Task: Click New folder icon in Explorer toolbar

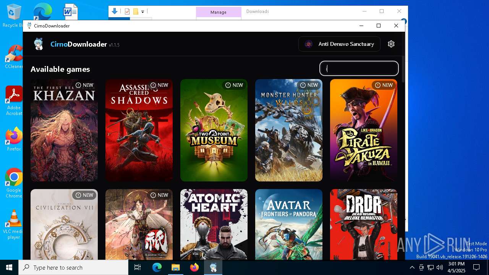Action: click(x=135, y=11)
